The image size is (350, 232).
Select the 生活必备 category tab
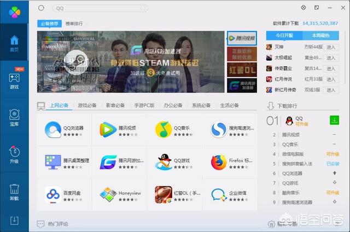pos(230,106)
